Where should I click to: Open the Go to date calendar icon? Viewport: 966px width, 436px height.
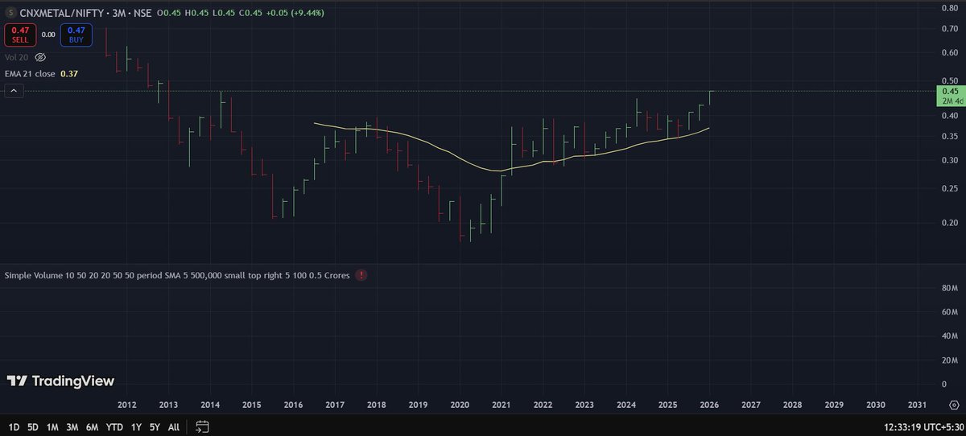click(x=202, y=426)
